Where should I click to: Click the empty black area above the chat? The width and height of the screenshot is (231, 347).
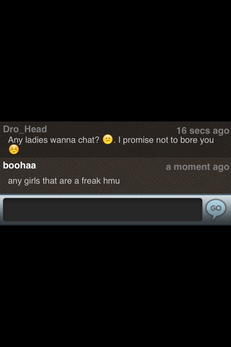115,60
